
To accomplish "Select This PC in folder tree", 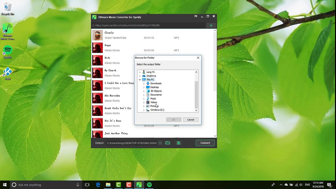I will click(x=150, y=80).
